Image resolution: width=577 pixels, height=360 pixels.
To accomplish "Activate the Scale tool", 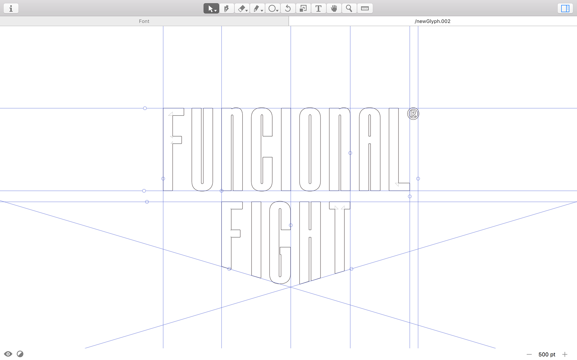I will point(303,8).
